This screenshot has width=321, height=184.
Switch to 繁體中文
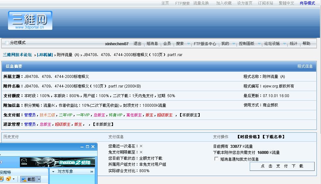tap(286, 3)
